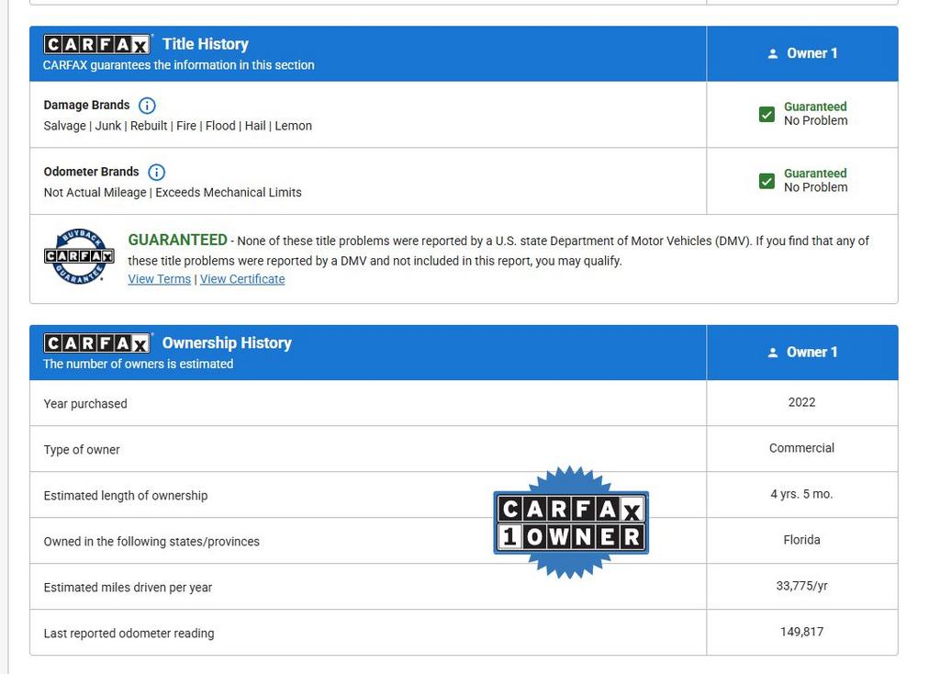
Task: Click the 149,817 odometer value
Action: [801, 632]
